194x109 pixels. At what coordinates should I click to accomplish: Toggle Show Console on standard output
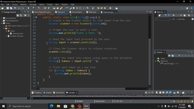pos(167,93)
